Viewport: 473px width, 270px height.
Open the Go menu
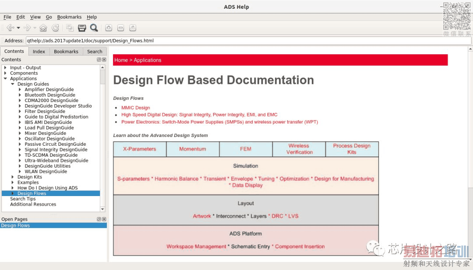point(49,17)
